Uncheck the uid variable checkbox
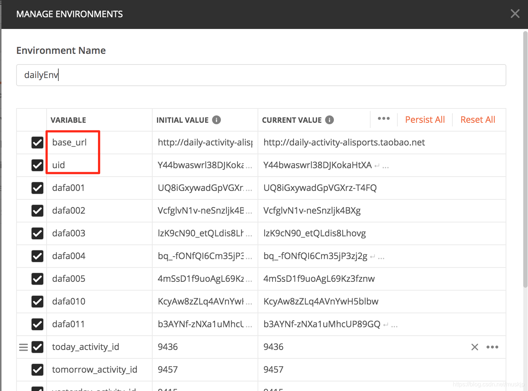Screen dimensions: 528x391 pyautogui.click(x=37, y=165)
